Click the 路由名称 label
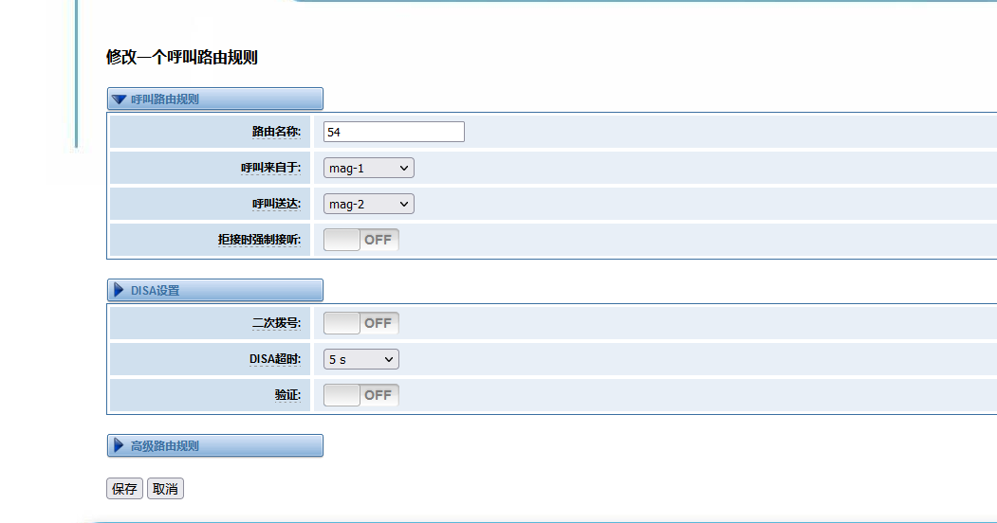Image resolution: width=997 pixels, height=523 pixels. click(x=276, y=132)
